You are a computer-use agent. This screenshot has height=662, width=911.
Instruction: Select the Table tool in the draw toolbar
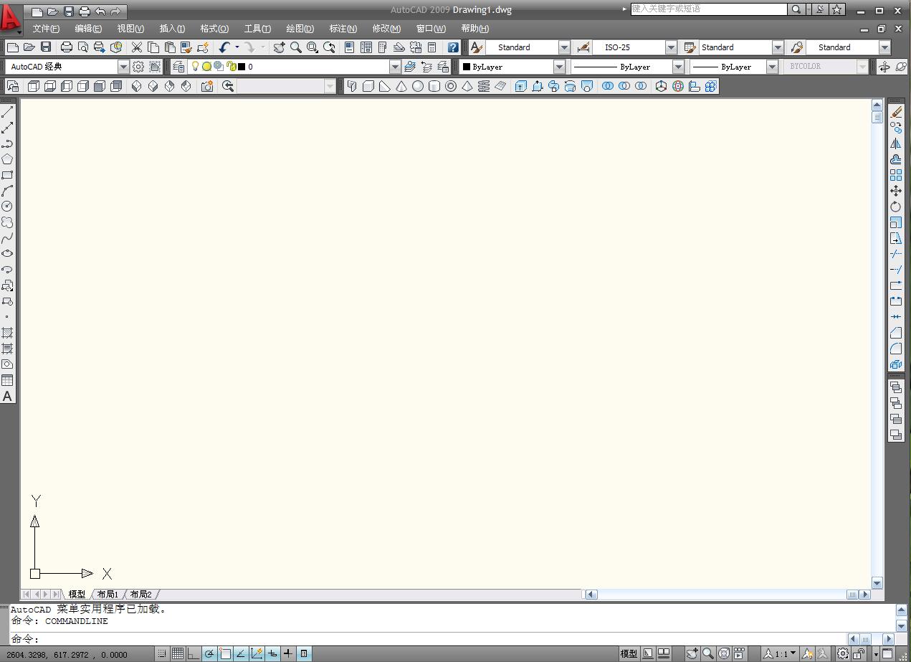click(7, 380)
